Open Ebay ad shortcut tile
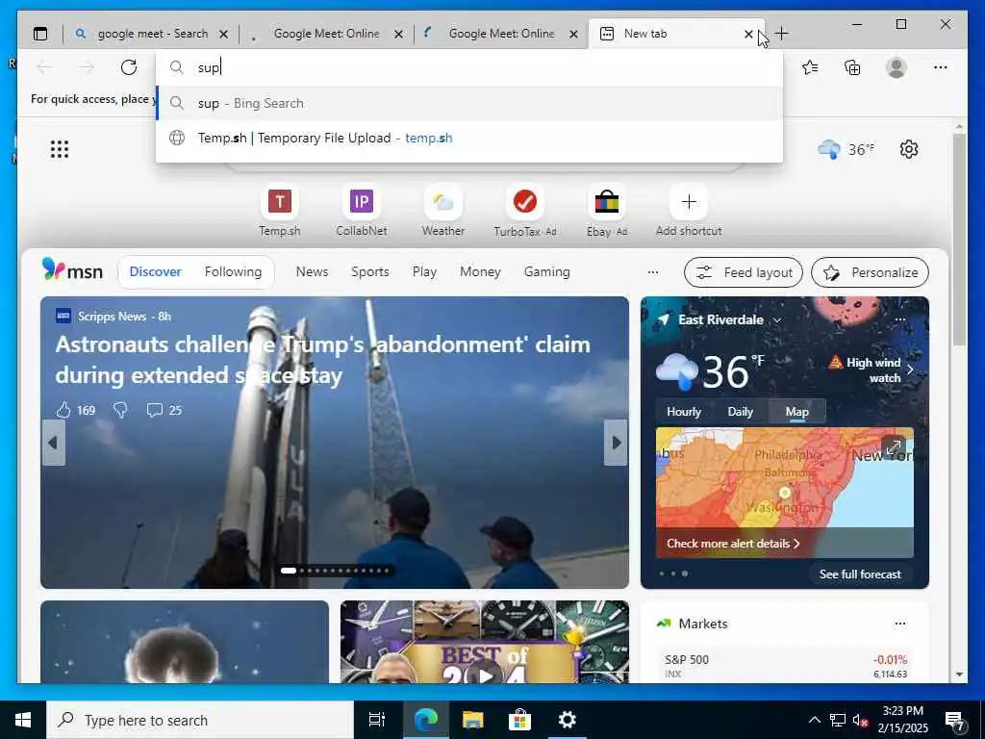The width and height of the screenshot is (985, 739). (606, 212)
